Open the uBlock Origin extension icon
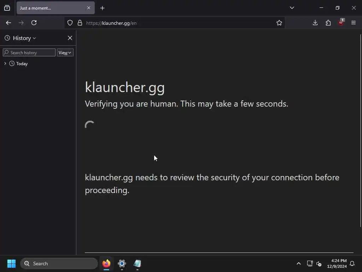Screen dimensions: 362x272 coord(341,22)
